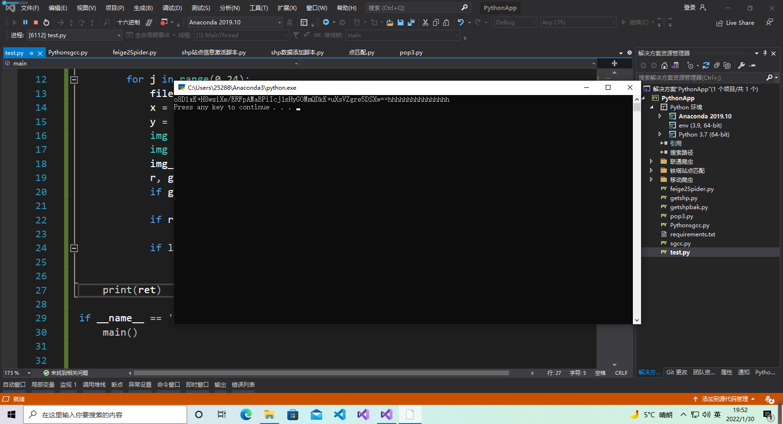The height and width of the screenshot is (424, 783).
Task: Switch views icon in Solution Explorer toolbar
Action: click(675, 65)
